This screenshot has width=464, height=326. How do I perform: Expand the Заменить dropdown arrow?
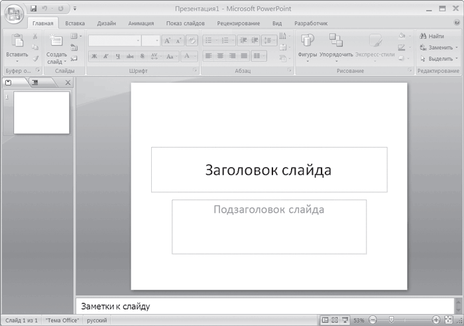(x=457, y=47)
